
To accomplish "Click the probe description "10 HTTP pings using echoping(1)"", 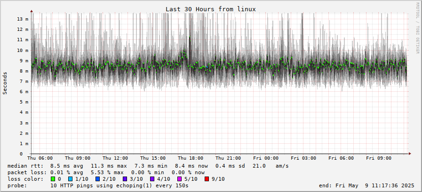I will coord(102,185).
